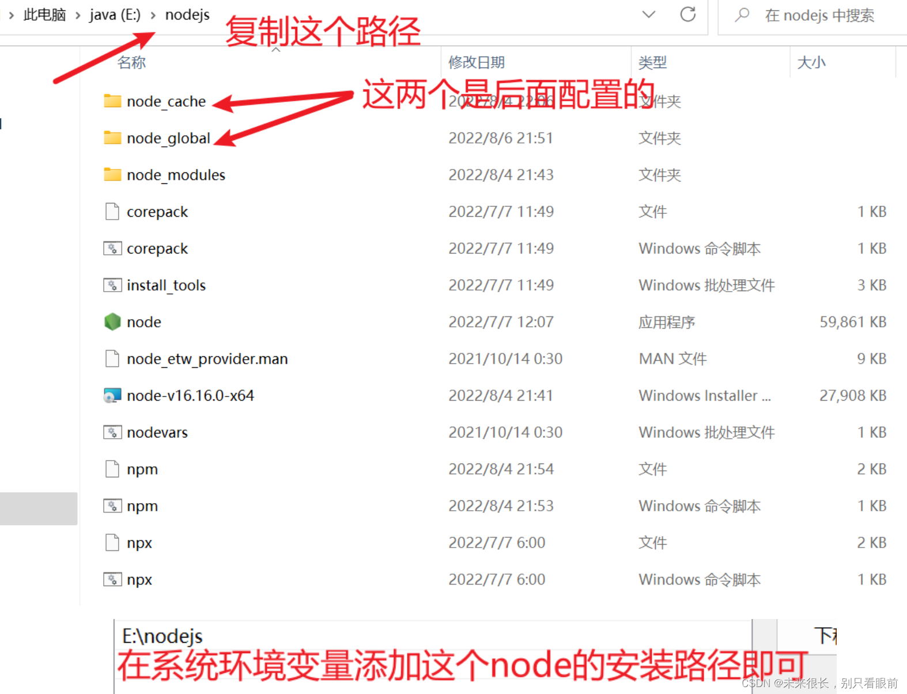Click the MAN 文件 type cell
The height and width of the screenshot is (694, 907).
(672, 359)
